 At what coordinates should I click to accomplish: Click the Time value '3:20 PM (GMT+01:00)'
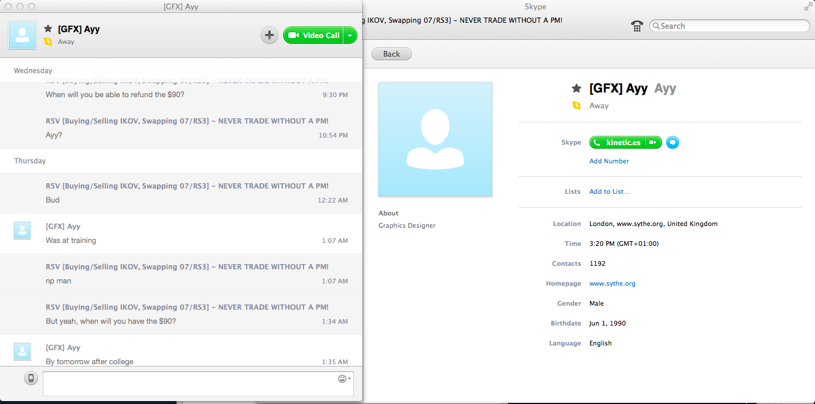tap(624, 244)
